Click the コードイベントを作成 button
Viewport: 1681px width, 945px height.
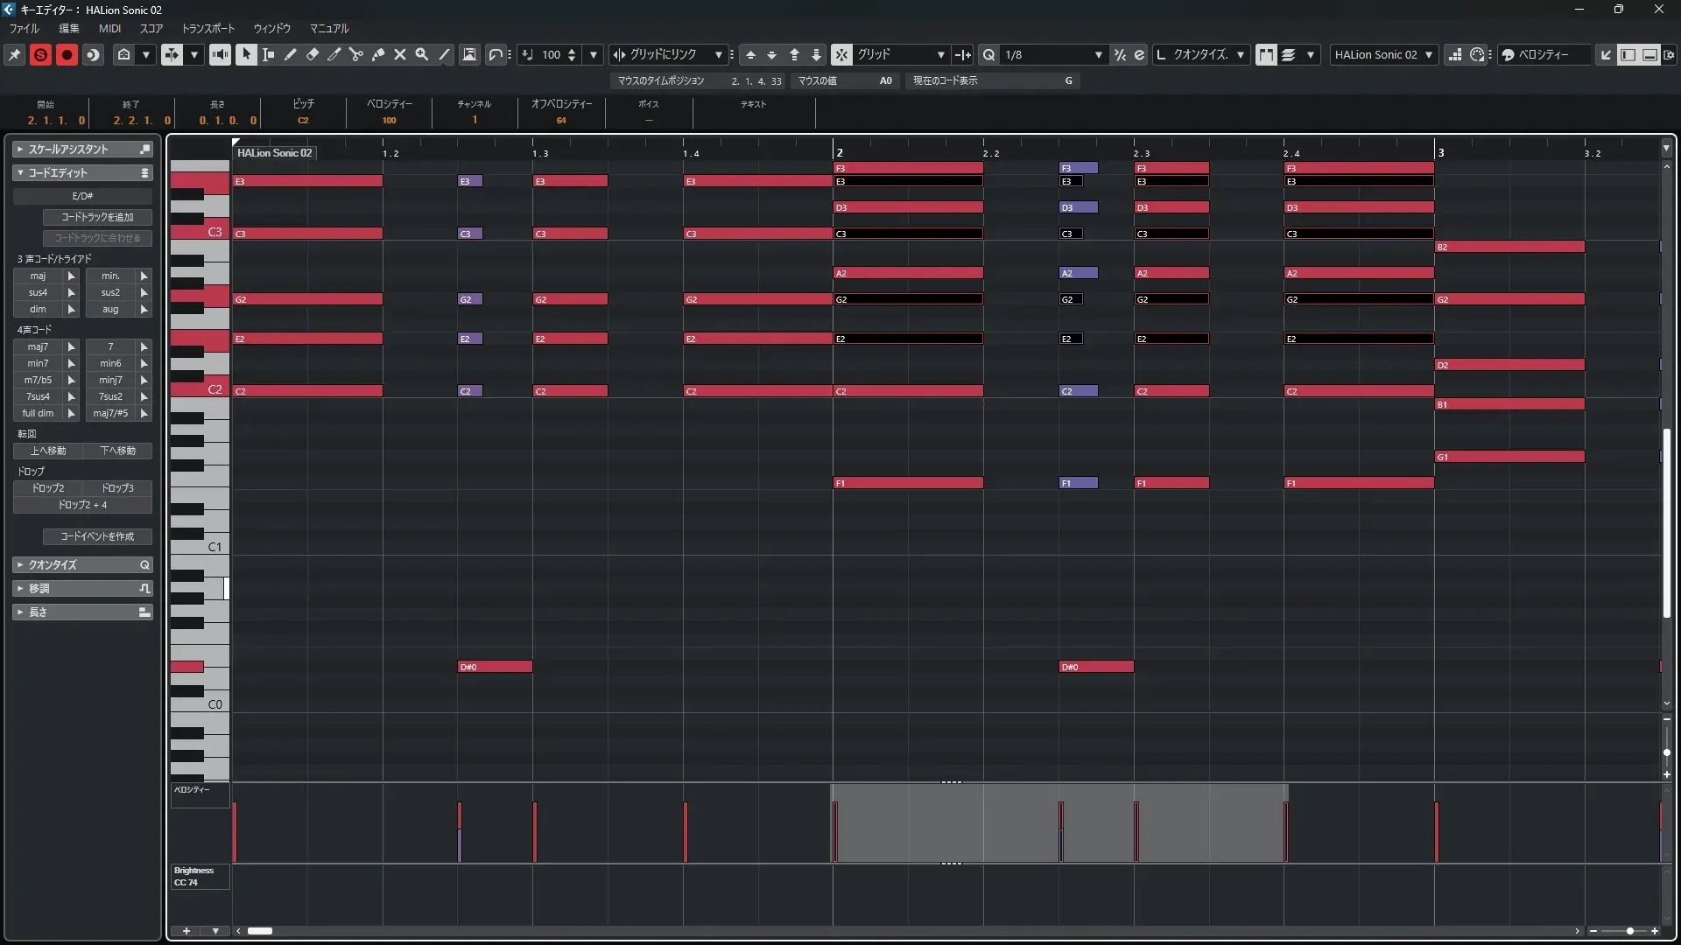97,536
